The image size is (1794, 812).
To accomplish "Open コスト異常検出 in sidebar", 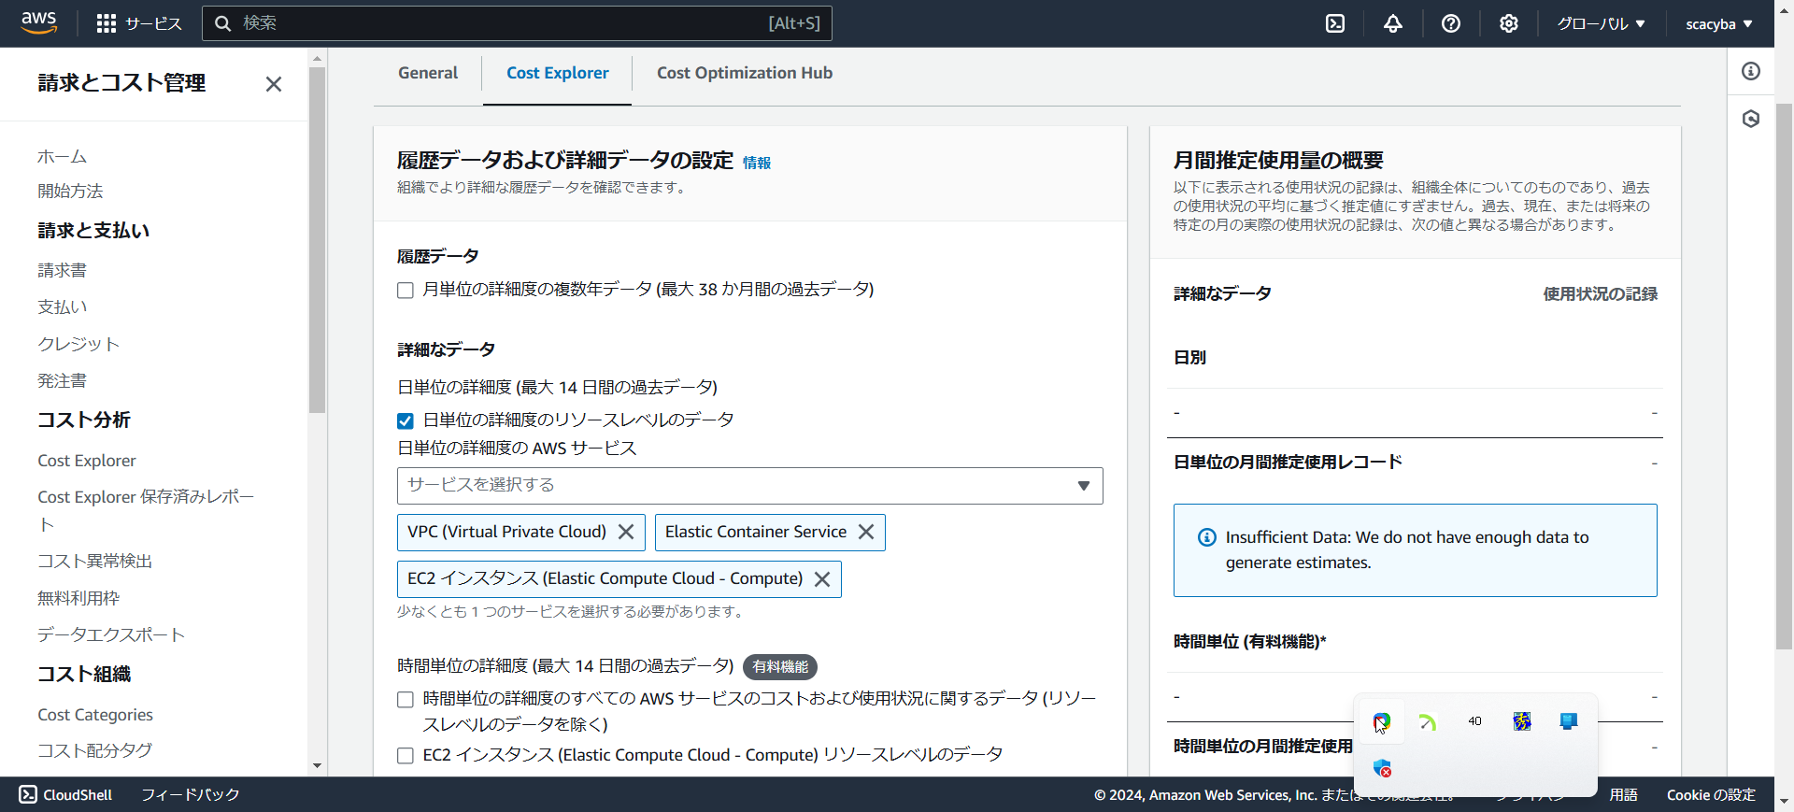I will (x=94, y=562).
